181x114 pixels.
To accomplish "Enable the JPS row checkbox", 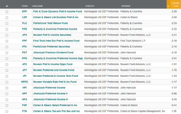I will coord(7,35).
